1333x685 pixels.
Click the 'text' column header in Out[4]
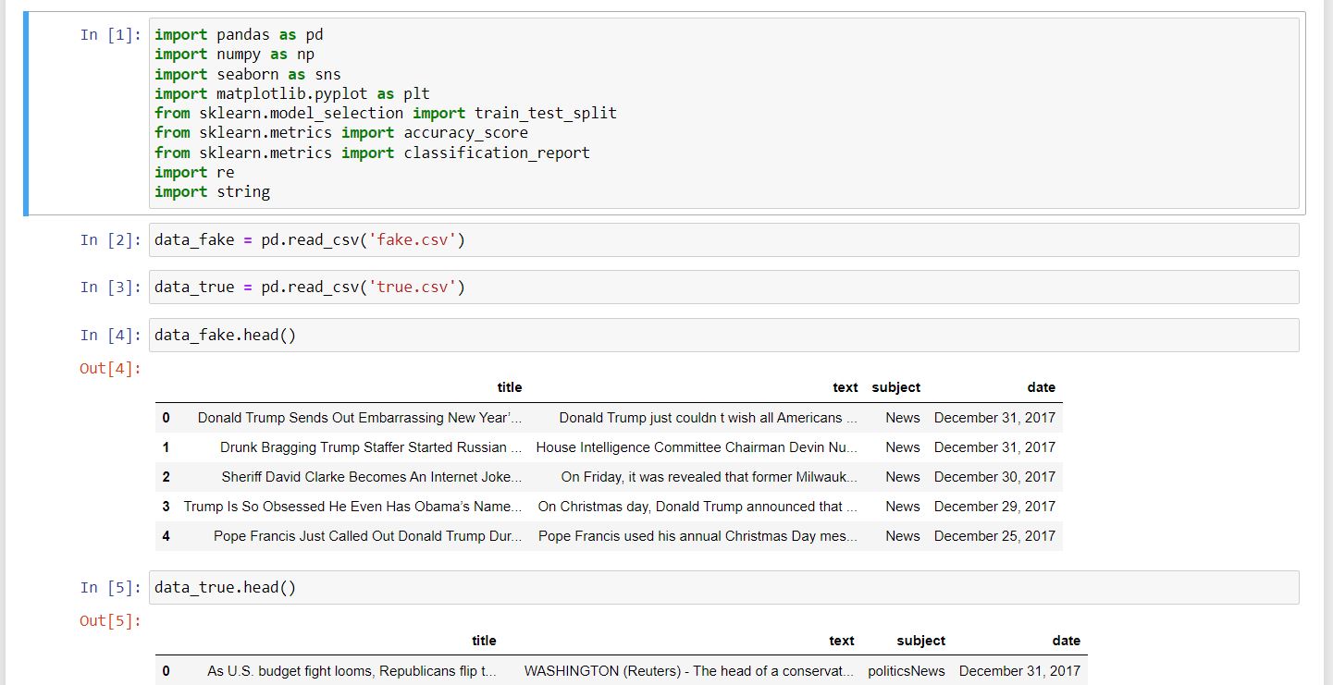point(845,388)
